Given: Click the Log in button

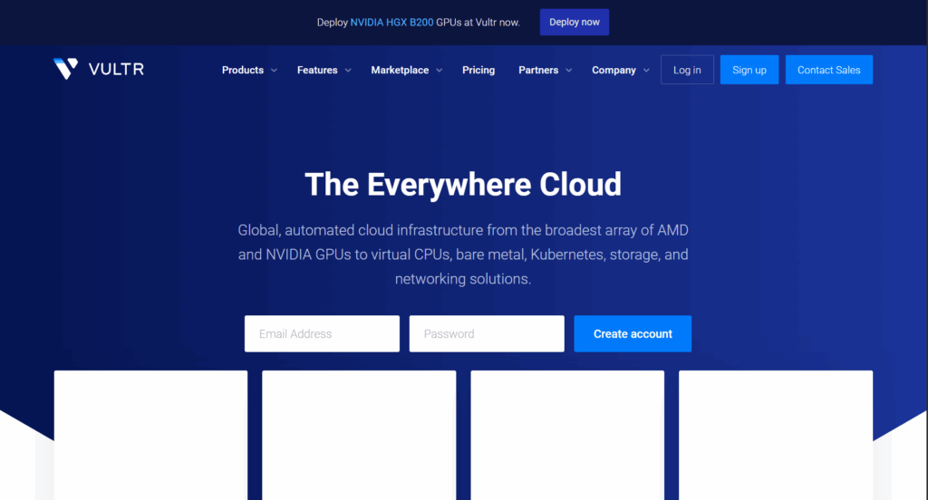Looking at the screenshot, I should tap(687, 70).
